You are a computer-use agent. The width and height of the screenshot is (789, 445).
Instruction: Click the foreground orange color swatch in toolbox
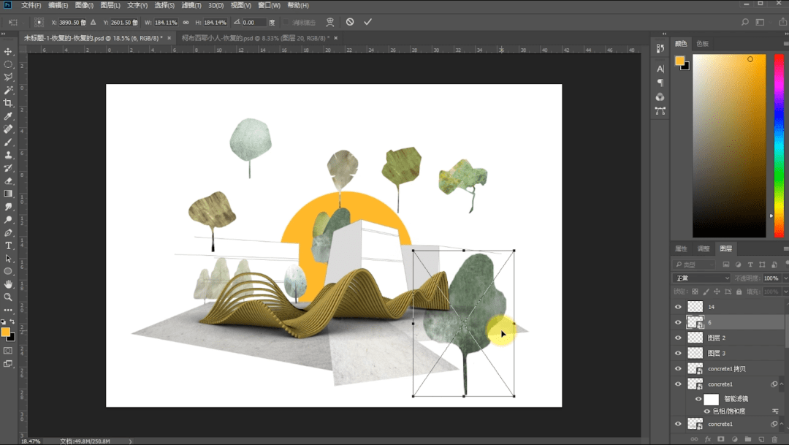pos(6,332)
